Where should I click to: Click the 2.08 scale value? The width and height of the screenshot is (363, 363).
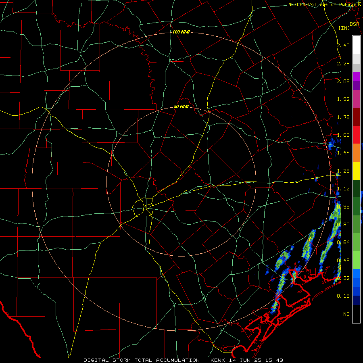(343, 81)
